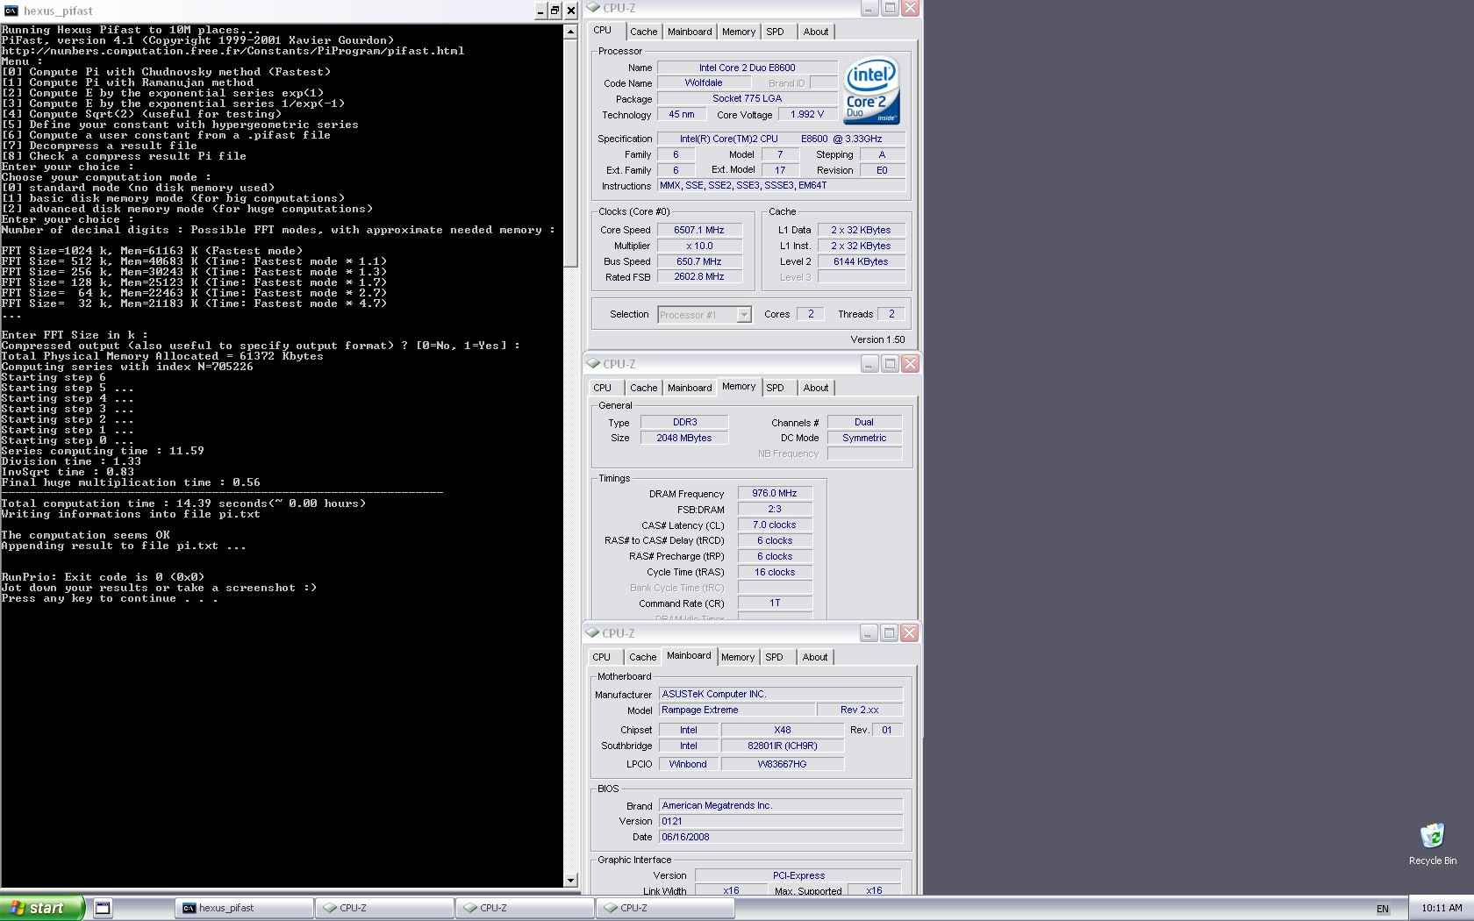
Task: Switch to hexus_pifast taskbar button
Action: click(245, 908)
